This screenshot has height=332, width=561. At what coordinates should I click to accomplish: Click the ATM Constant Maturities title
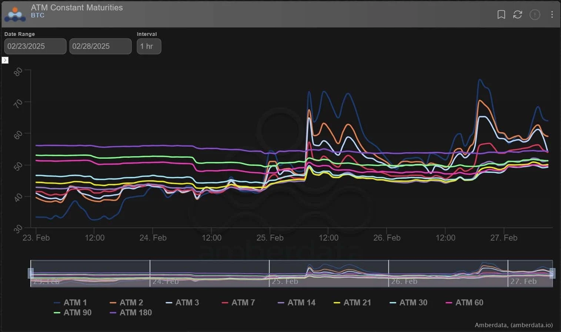(77, 7)
